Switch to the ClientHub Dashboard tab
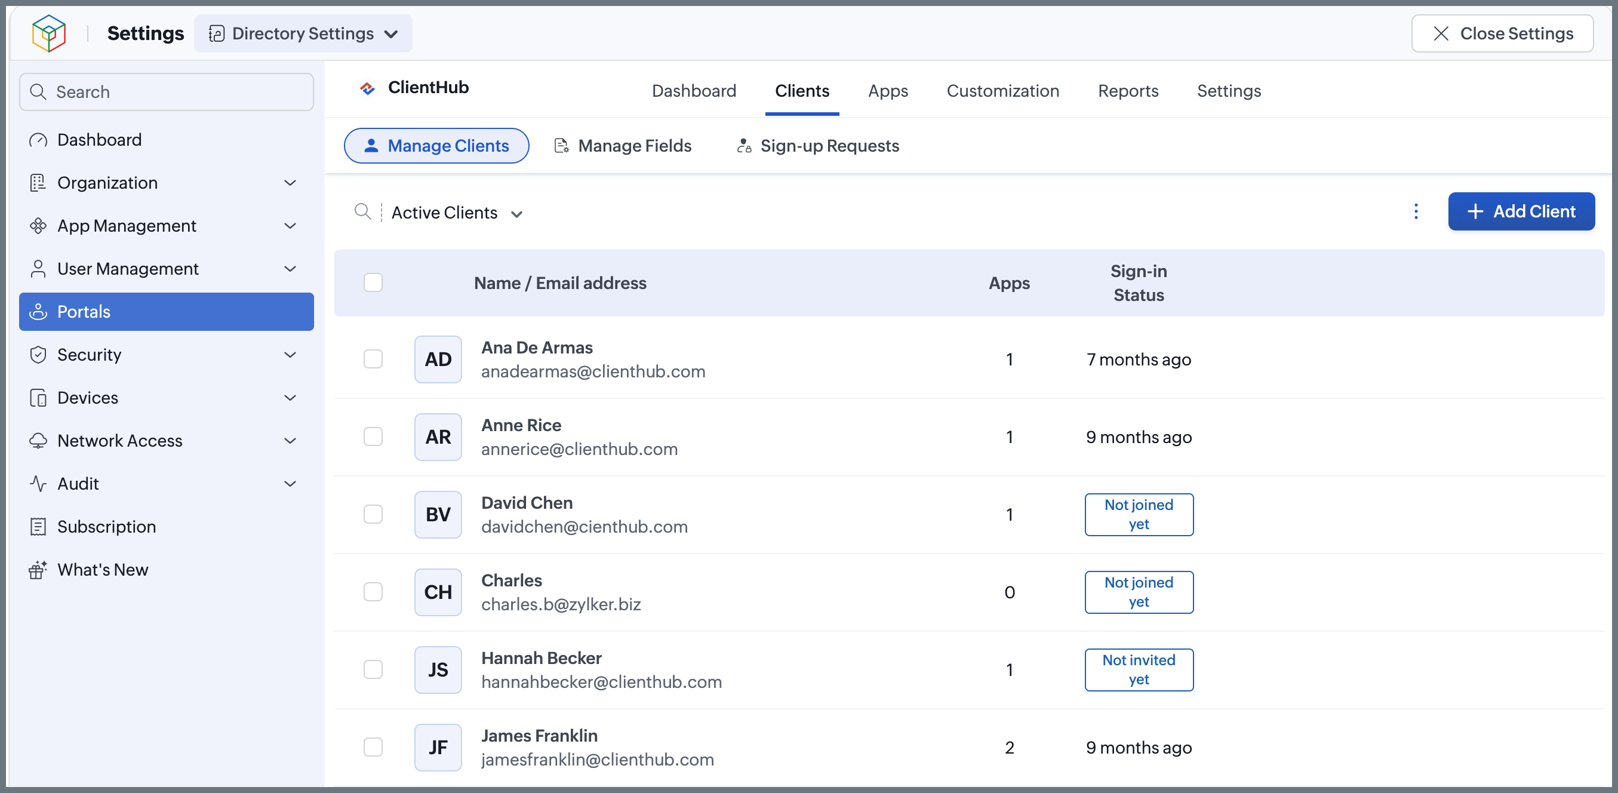This screenshot has width=1618, height=793. 694,91
